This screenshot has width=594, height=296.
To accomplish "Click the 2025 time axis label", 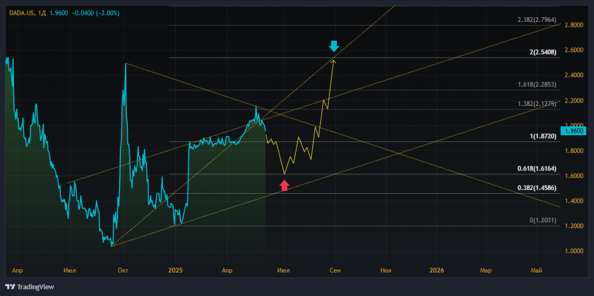I will 175,270.
